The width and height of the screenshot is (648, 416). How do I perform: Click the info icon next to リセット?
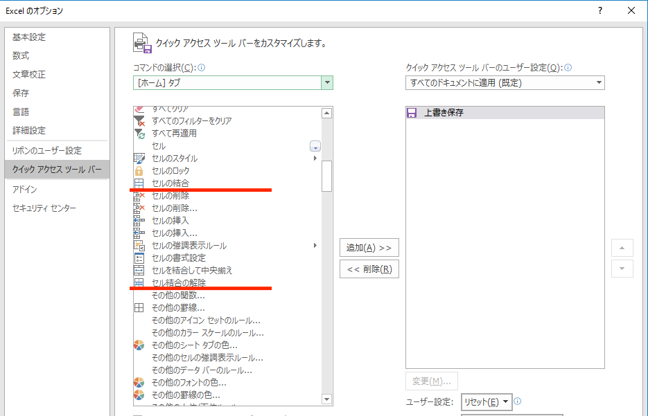[x=518, y=401]
